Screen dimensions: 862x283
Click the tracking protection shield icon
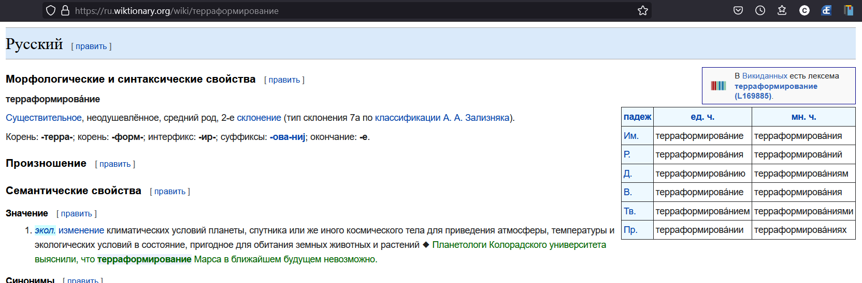(51, 10)
